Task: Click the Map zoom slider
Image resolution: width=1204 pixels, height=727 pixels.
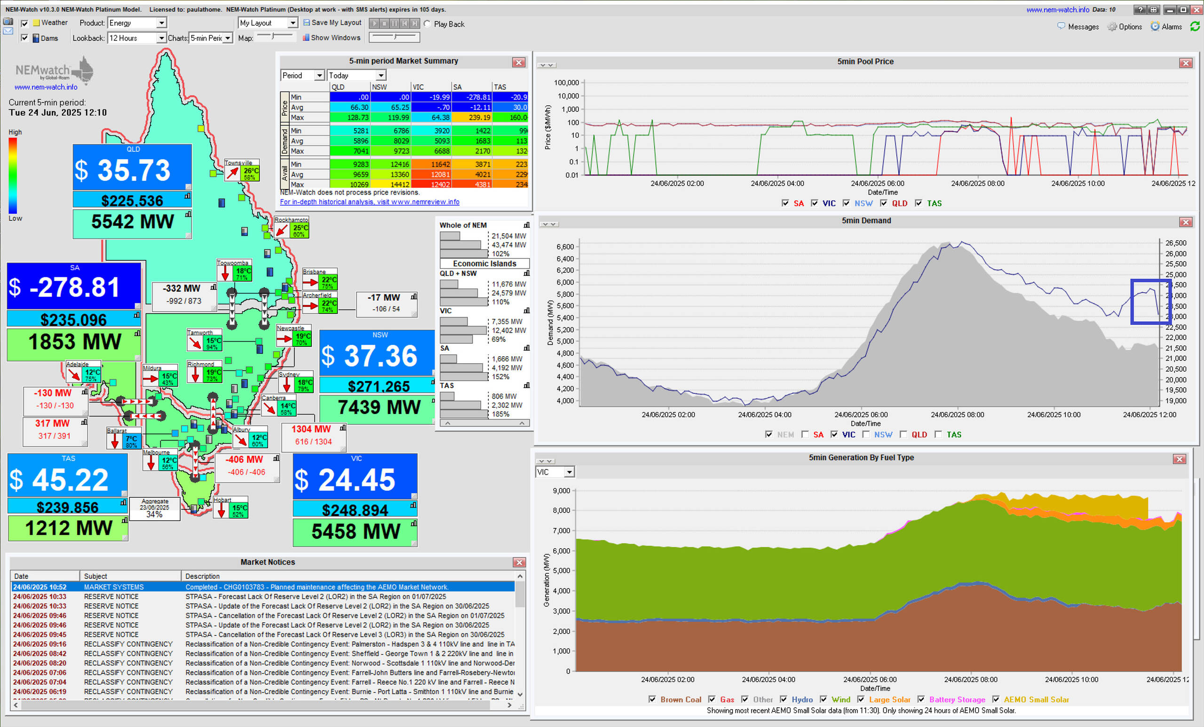Action: [275, 36]
